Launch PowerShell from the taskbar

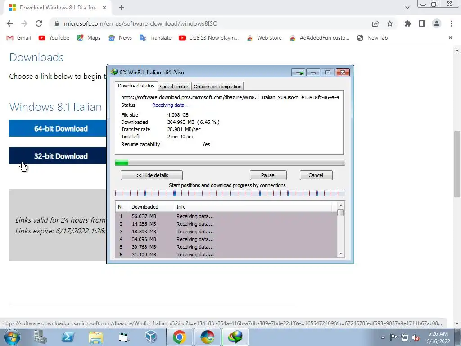click(68, 337)
